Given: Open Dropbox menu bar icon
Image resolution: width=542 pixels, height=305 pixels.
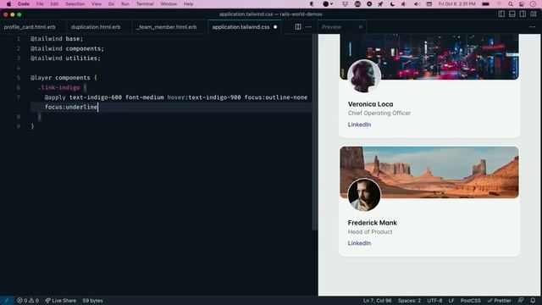Looking at the screenshot, I should [x=345, y=3].
